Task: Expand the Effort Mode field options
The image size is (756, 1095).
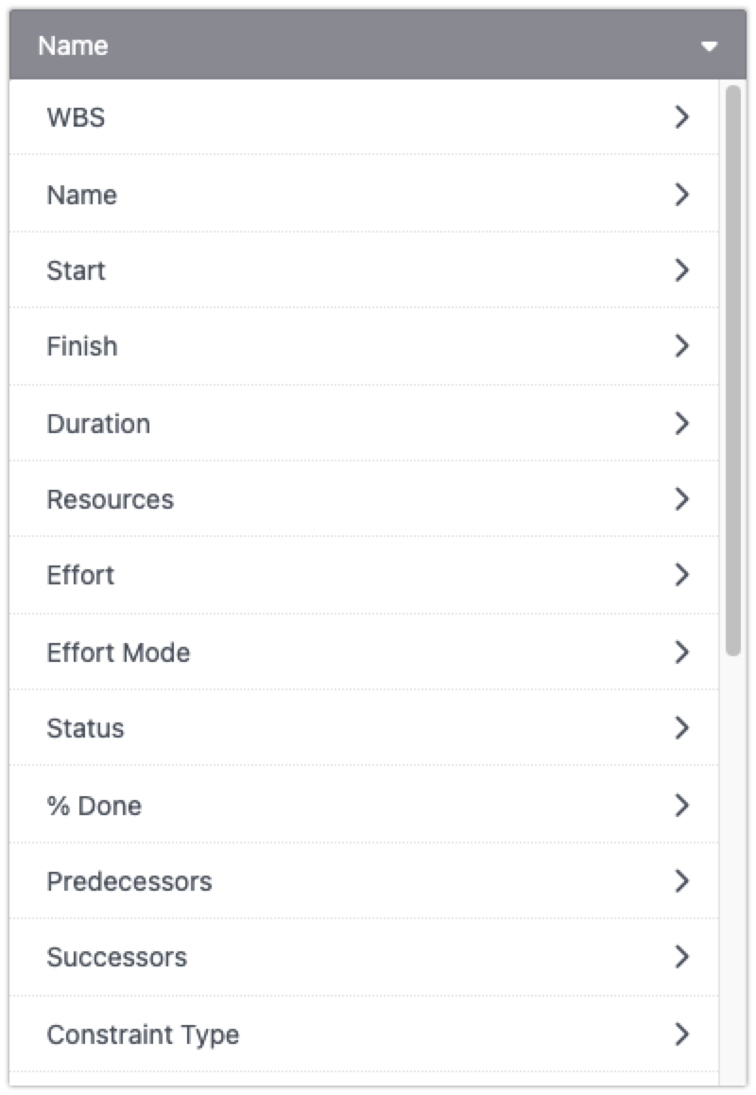Action: 682,652
